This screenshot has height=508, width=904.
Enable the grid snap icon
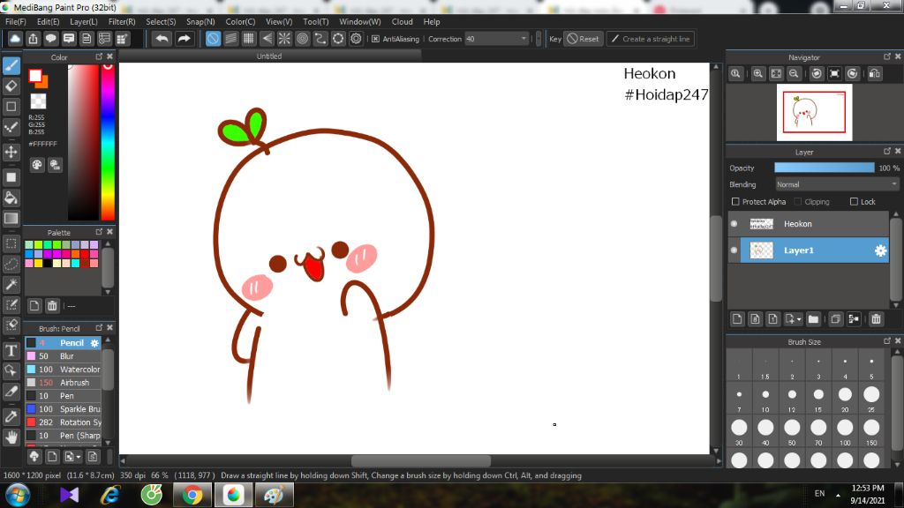click(x=248, y=39)
